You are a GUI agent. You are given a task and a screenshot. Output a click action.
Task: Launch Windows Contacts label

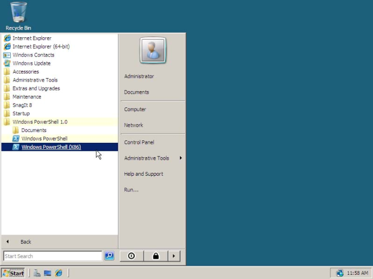pyautogui.click(x=34, y=55)
